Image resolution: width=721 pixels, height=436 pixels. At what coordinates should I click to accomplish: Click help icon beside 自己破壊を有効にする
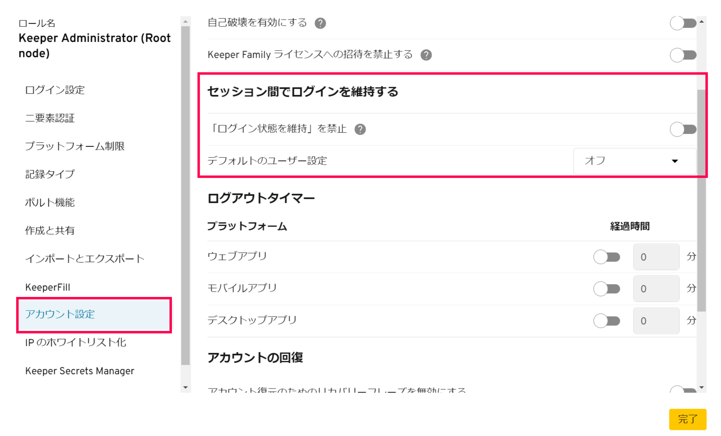pyautogui.click(x=320, y=23)
